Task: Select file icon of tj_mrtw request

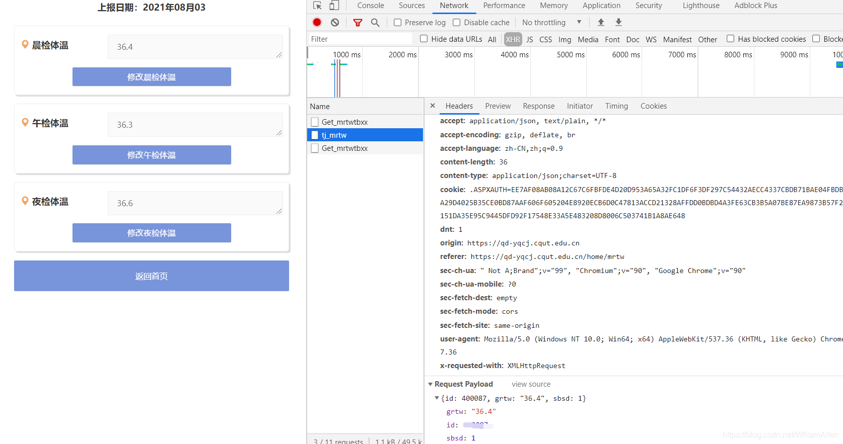Action: tap(315, 135)
